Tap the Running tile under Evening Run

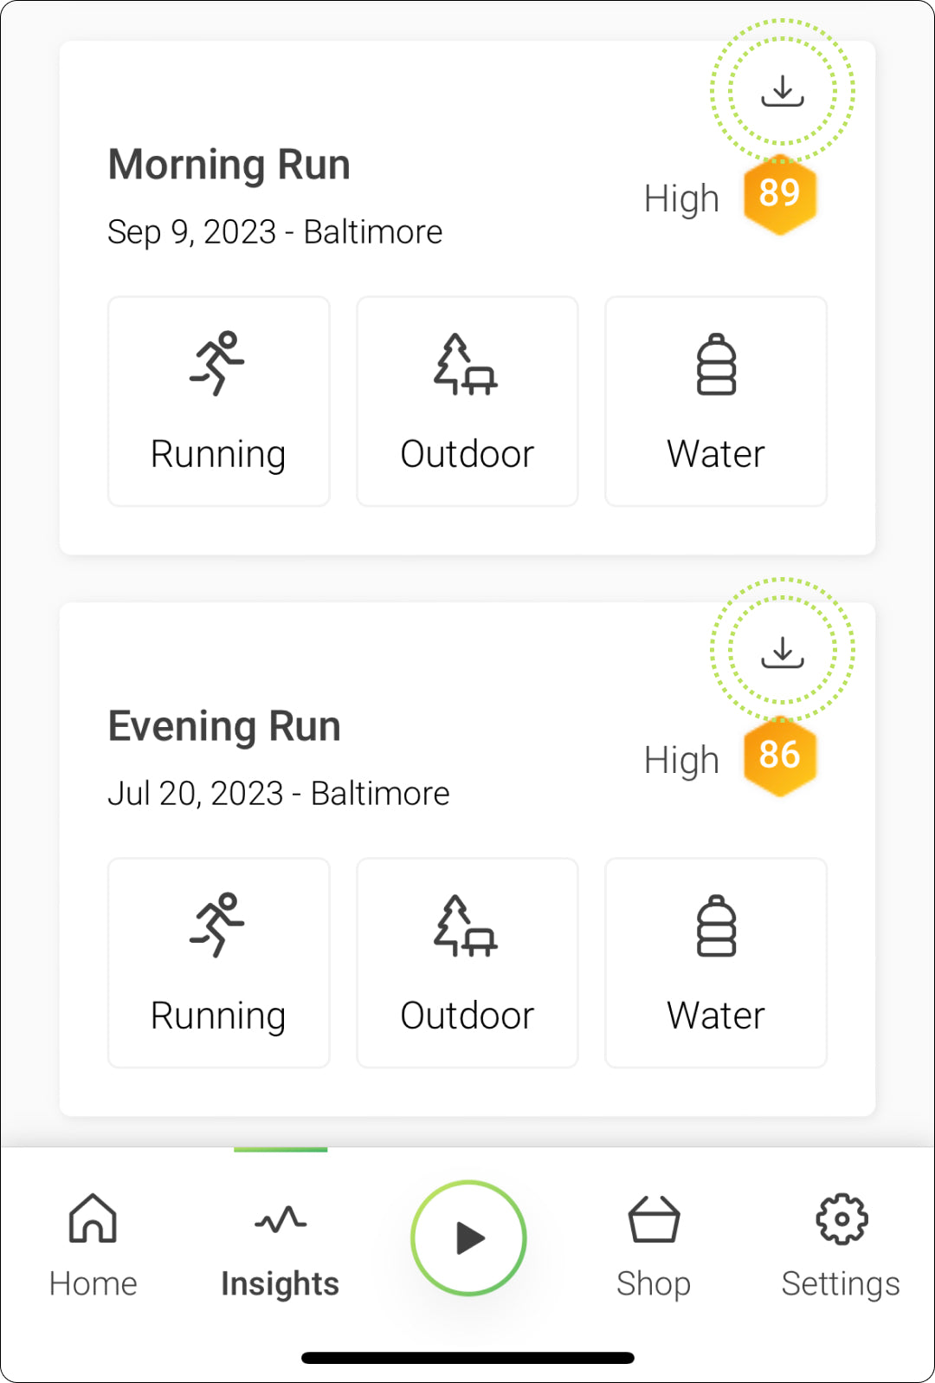[x=219, y=963]
